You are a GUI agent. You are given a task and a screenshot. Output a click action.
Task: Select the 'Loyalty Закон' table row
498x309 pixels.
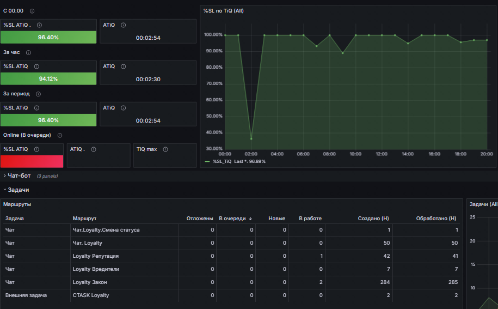coord(231,282)
